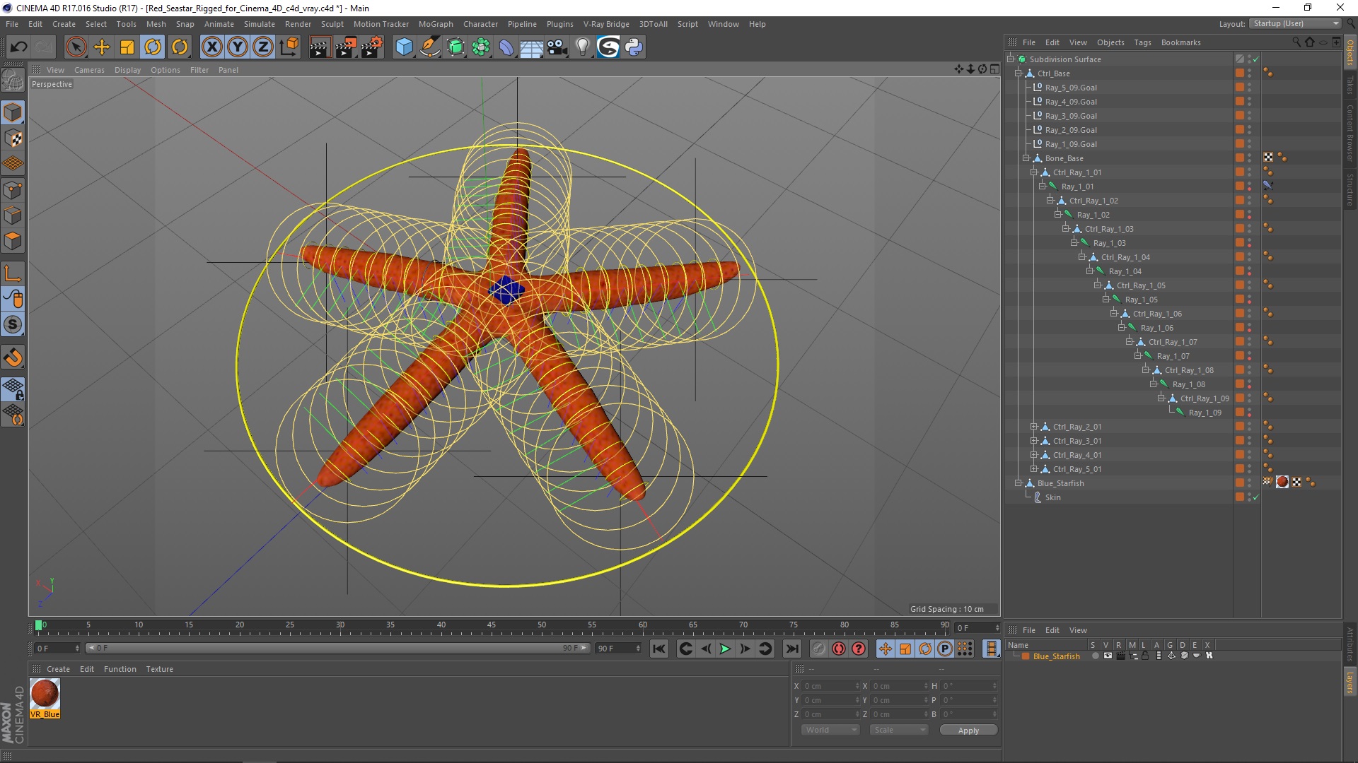The width and height of the screenshot is (1358, 763).
Task: Open the Scale mode dropdown
Action: pos(898,730)
